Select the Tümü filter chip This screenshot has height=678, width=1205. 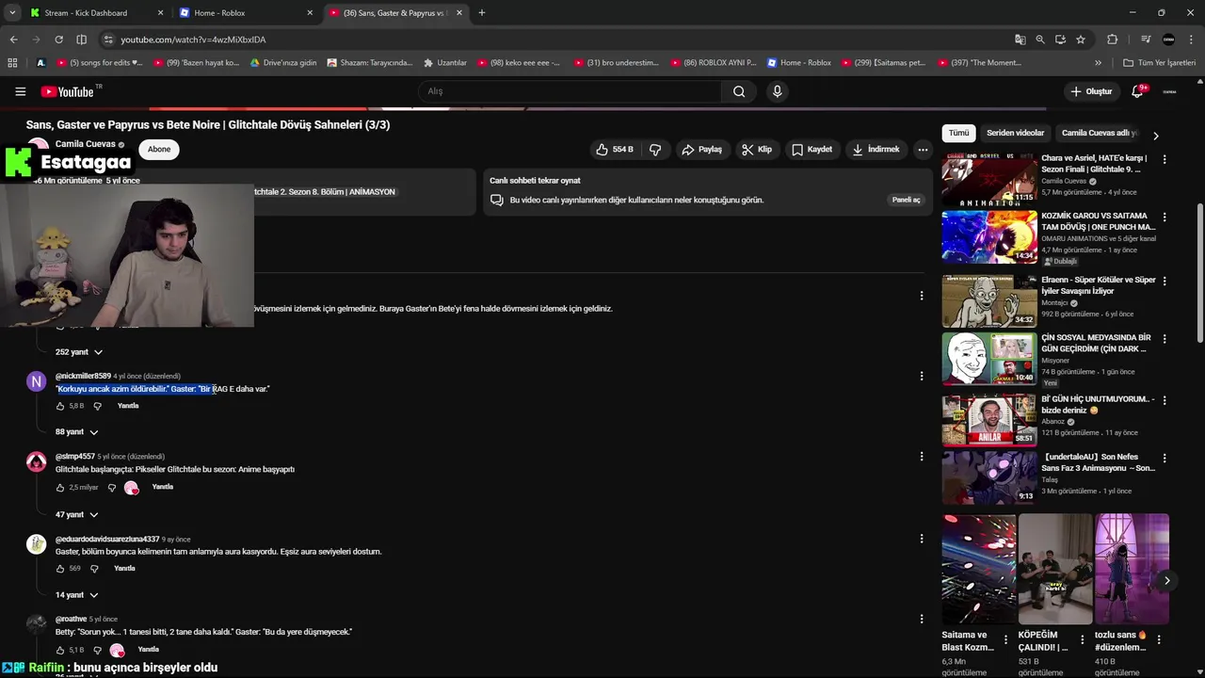coord(958,133)
